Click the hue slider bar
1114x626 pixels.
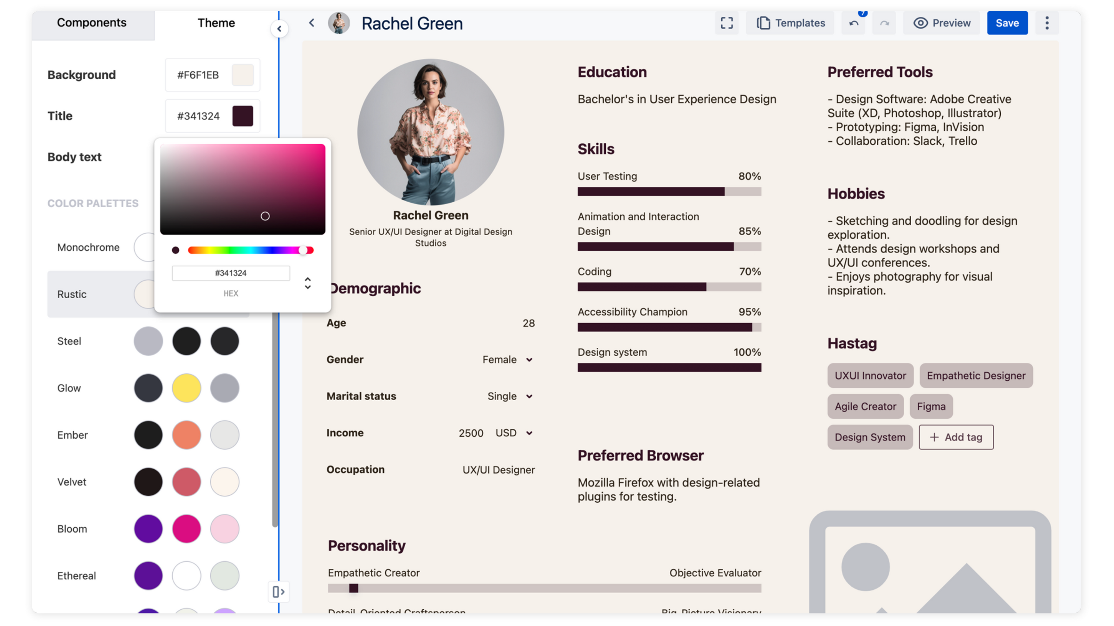[251, 250]
